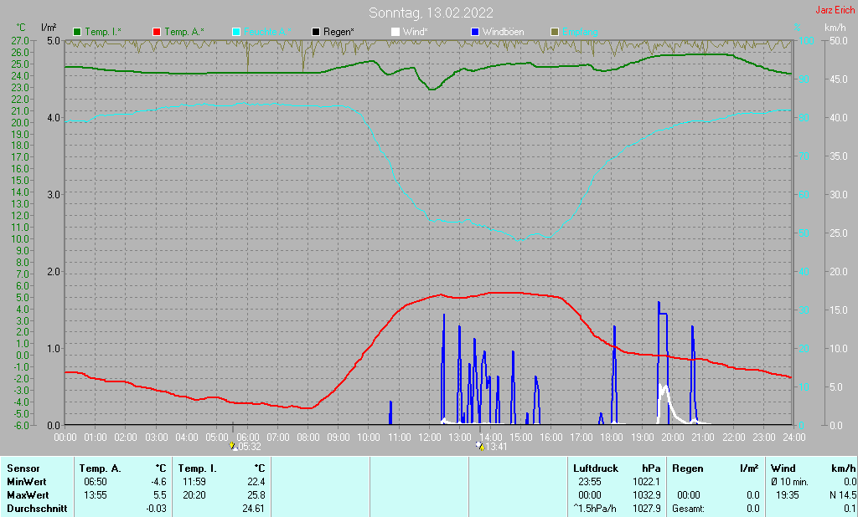858x517 pixels.
Task: Click the pressure maximum 1032.9
Action: pos(647,495)
